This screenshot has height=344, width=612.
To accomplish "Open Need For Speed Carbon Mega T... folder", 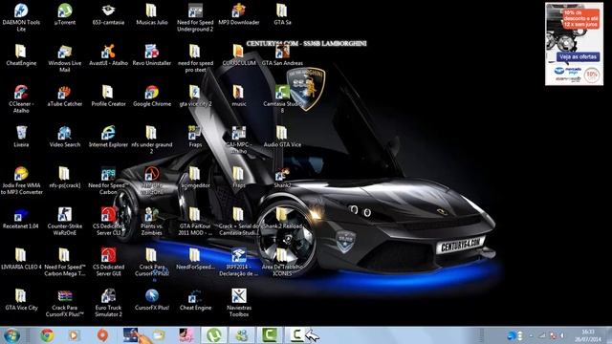I will click(65, 262).
